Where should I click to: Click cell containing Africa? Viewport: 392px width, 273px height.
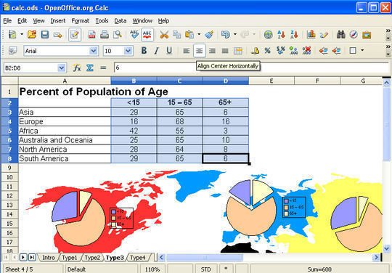point(65,131)
